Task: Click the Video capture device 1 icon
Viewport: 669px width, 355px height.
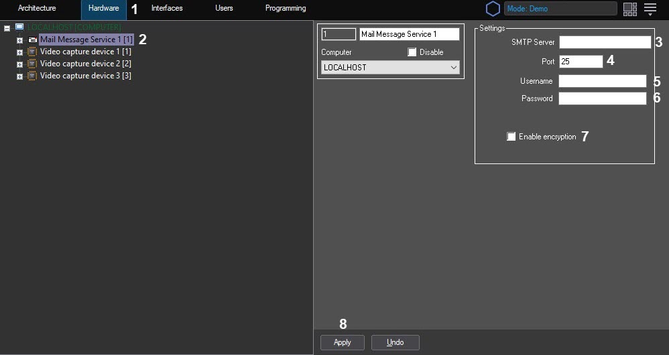Action: point(32,52)
